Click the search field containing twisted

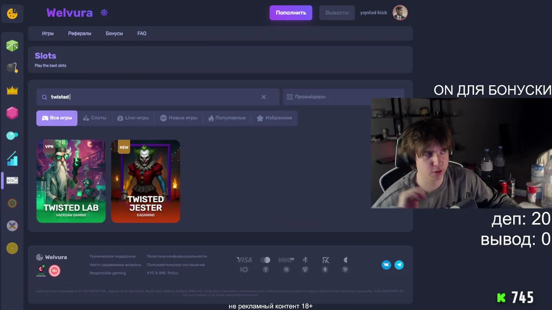(158, 97)
